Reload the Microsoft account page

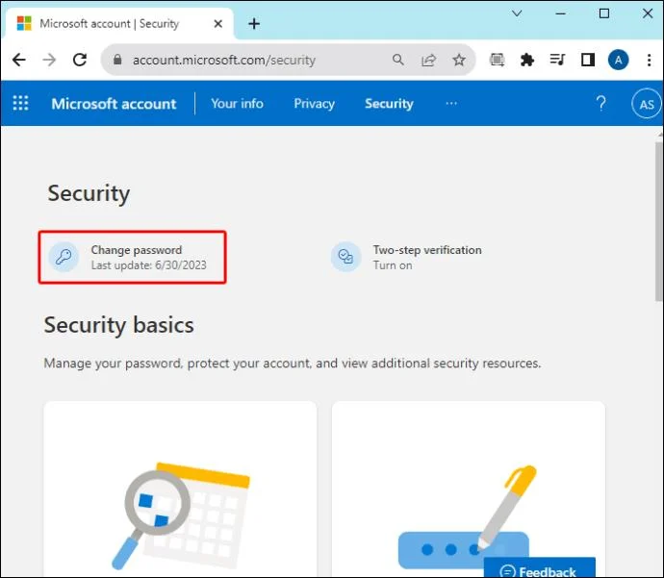(x=80, y=60)
